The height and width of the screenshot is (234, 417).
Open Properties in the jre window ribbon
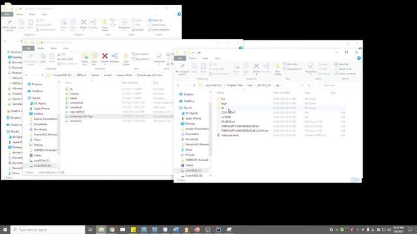pyautogui.click(x=311, y=68)
